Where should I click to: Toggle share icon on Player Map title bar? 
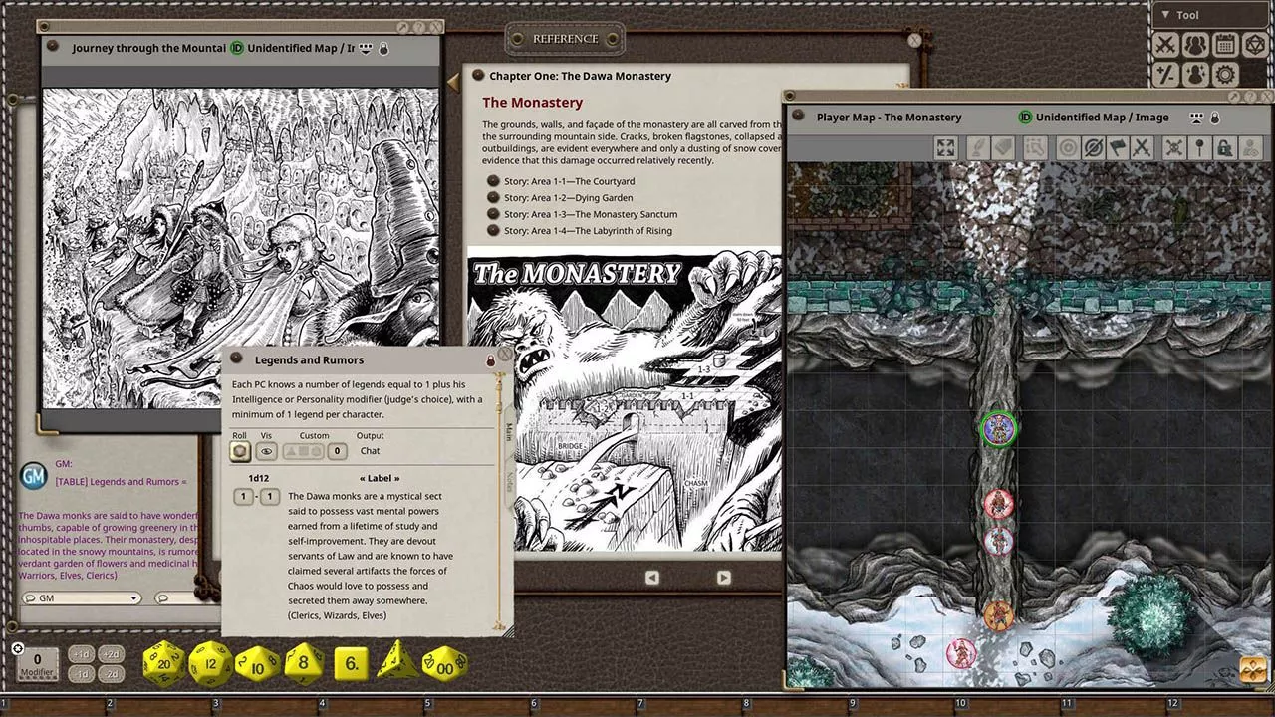click(1195, 118)
